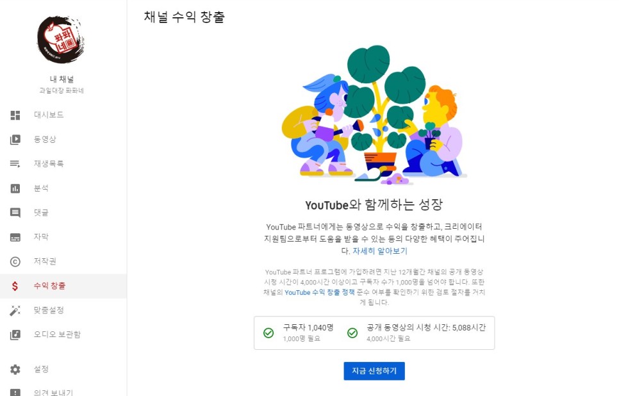Click the 저작권 copyright icon
The image size is (619, 396).
15,261
